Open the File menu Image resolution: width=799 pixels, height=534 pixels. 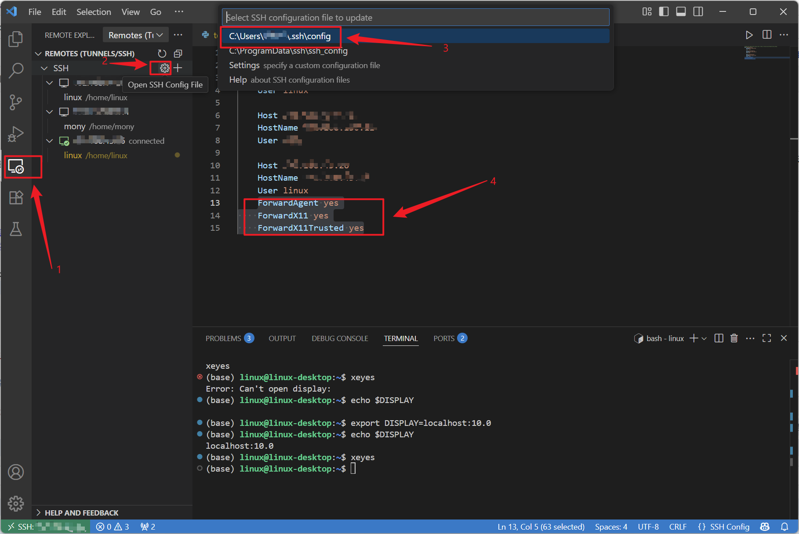(x=35, y=12)
